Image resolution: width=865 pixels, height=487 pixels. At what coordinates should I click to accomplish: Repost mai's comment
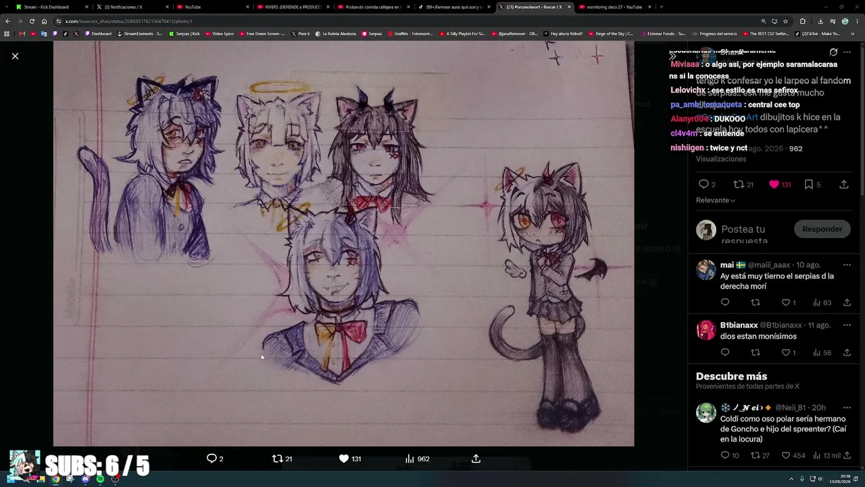[756, 302]
